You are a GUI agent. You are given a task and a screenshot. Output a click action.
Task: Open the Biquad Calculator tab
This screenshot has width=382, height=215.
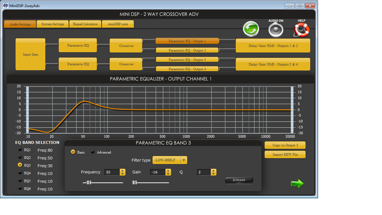click(x=85, y=24)
